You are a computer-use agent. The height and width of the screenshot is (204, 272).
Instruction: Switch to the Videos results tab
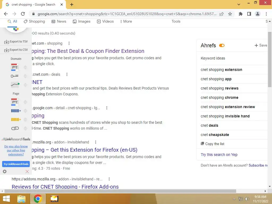tap(105, 21)
